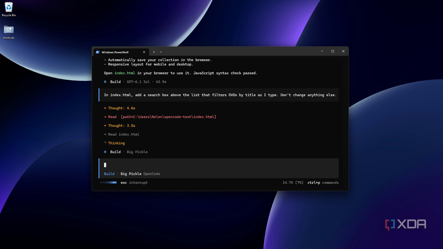Expand the 'Thought: 3.5s' entry
This screenshot has height=249, width=443.
[x=120, y=126]
